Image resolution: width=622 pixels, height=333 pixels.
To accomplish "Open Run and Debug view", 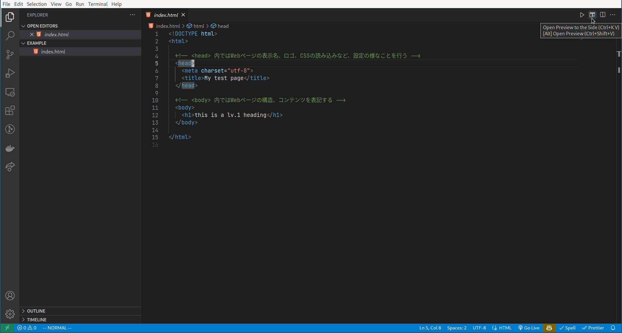I will 10,73.
